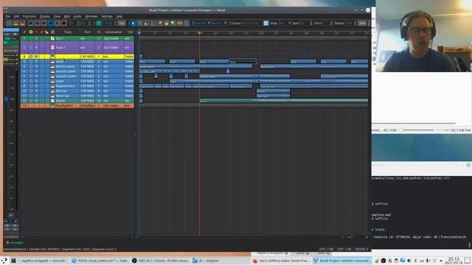Open the Functions menu
Image resolution: width=472 pixels, height=265 pixels.
pyautogui.click(x=29, y=16)
